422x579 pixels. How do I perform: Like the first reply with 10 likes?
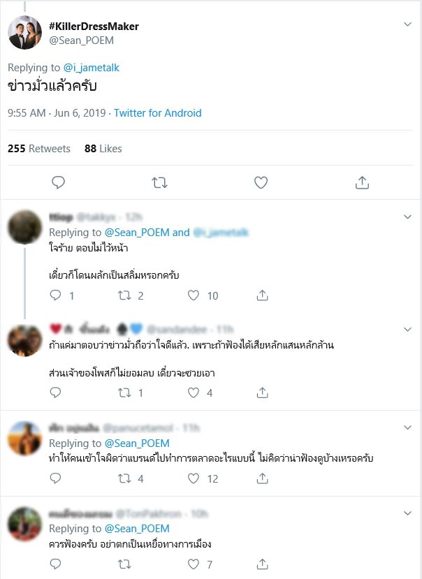pos(194,295)
